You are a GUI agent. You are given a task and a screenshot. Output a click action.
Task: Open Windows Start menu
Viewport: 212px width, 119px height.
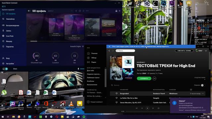2,117
